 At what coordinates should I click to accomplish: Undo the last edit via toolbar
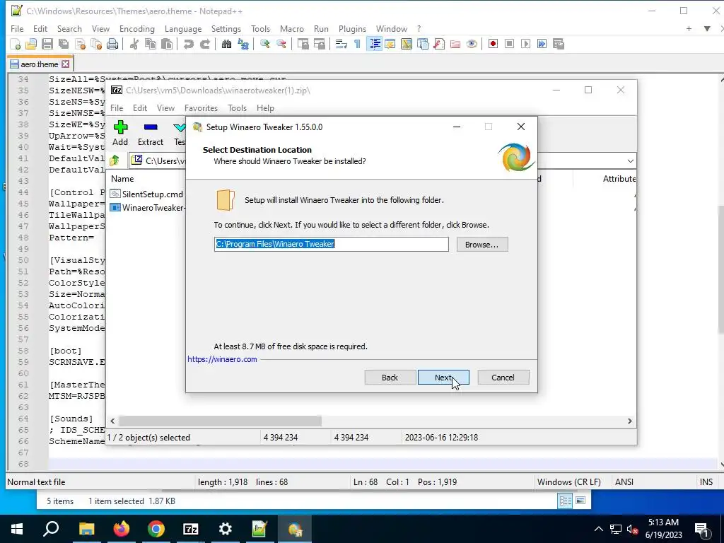click(188, 44)
